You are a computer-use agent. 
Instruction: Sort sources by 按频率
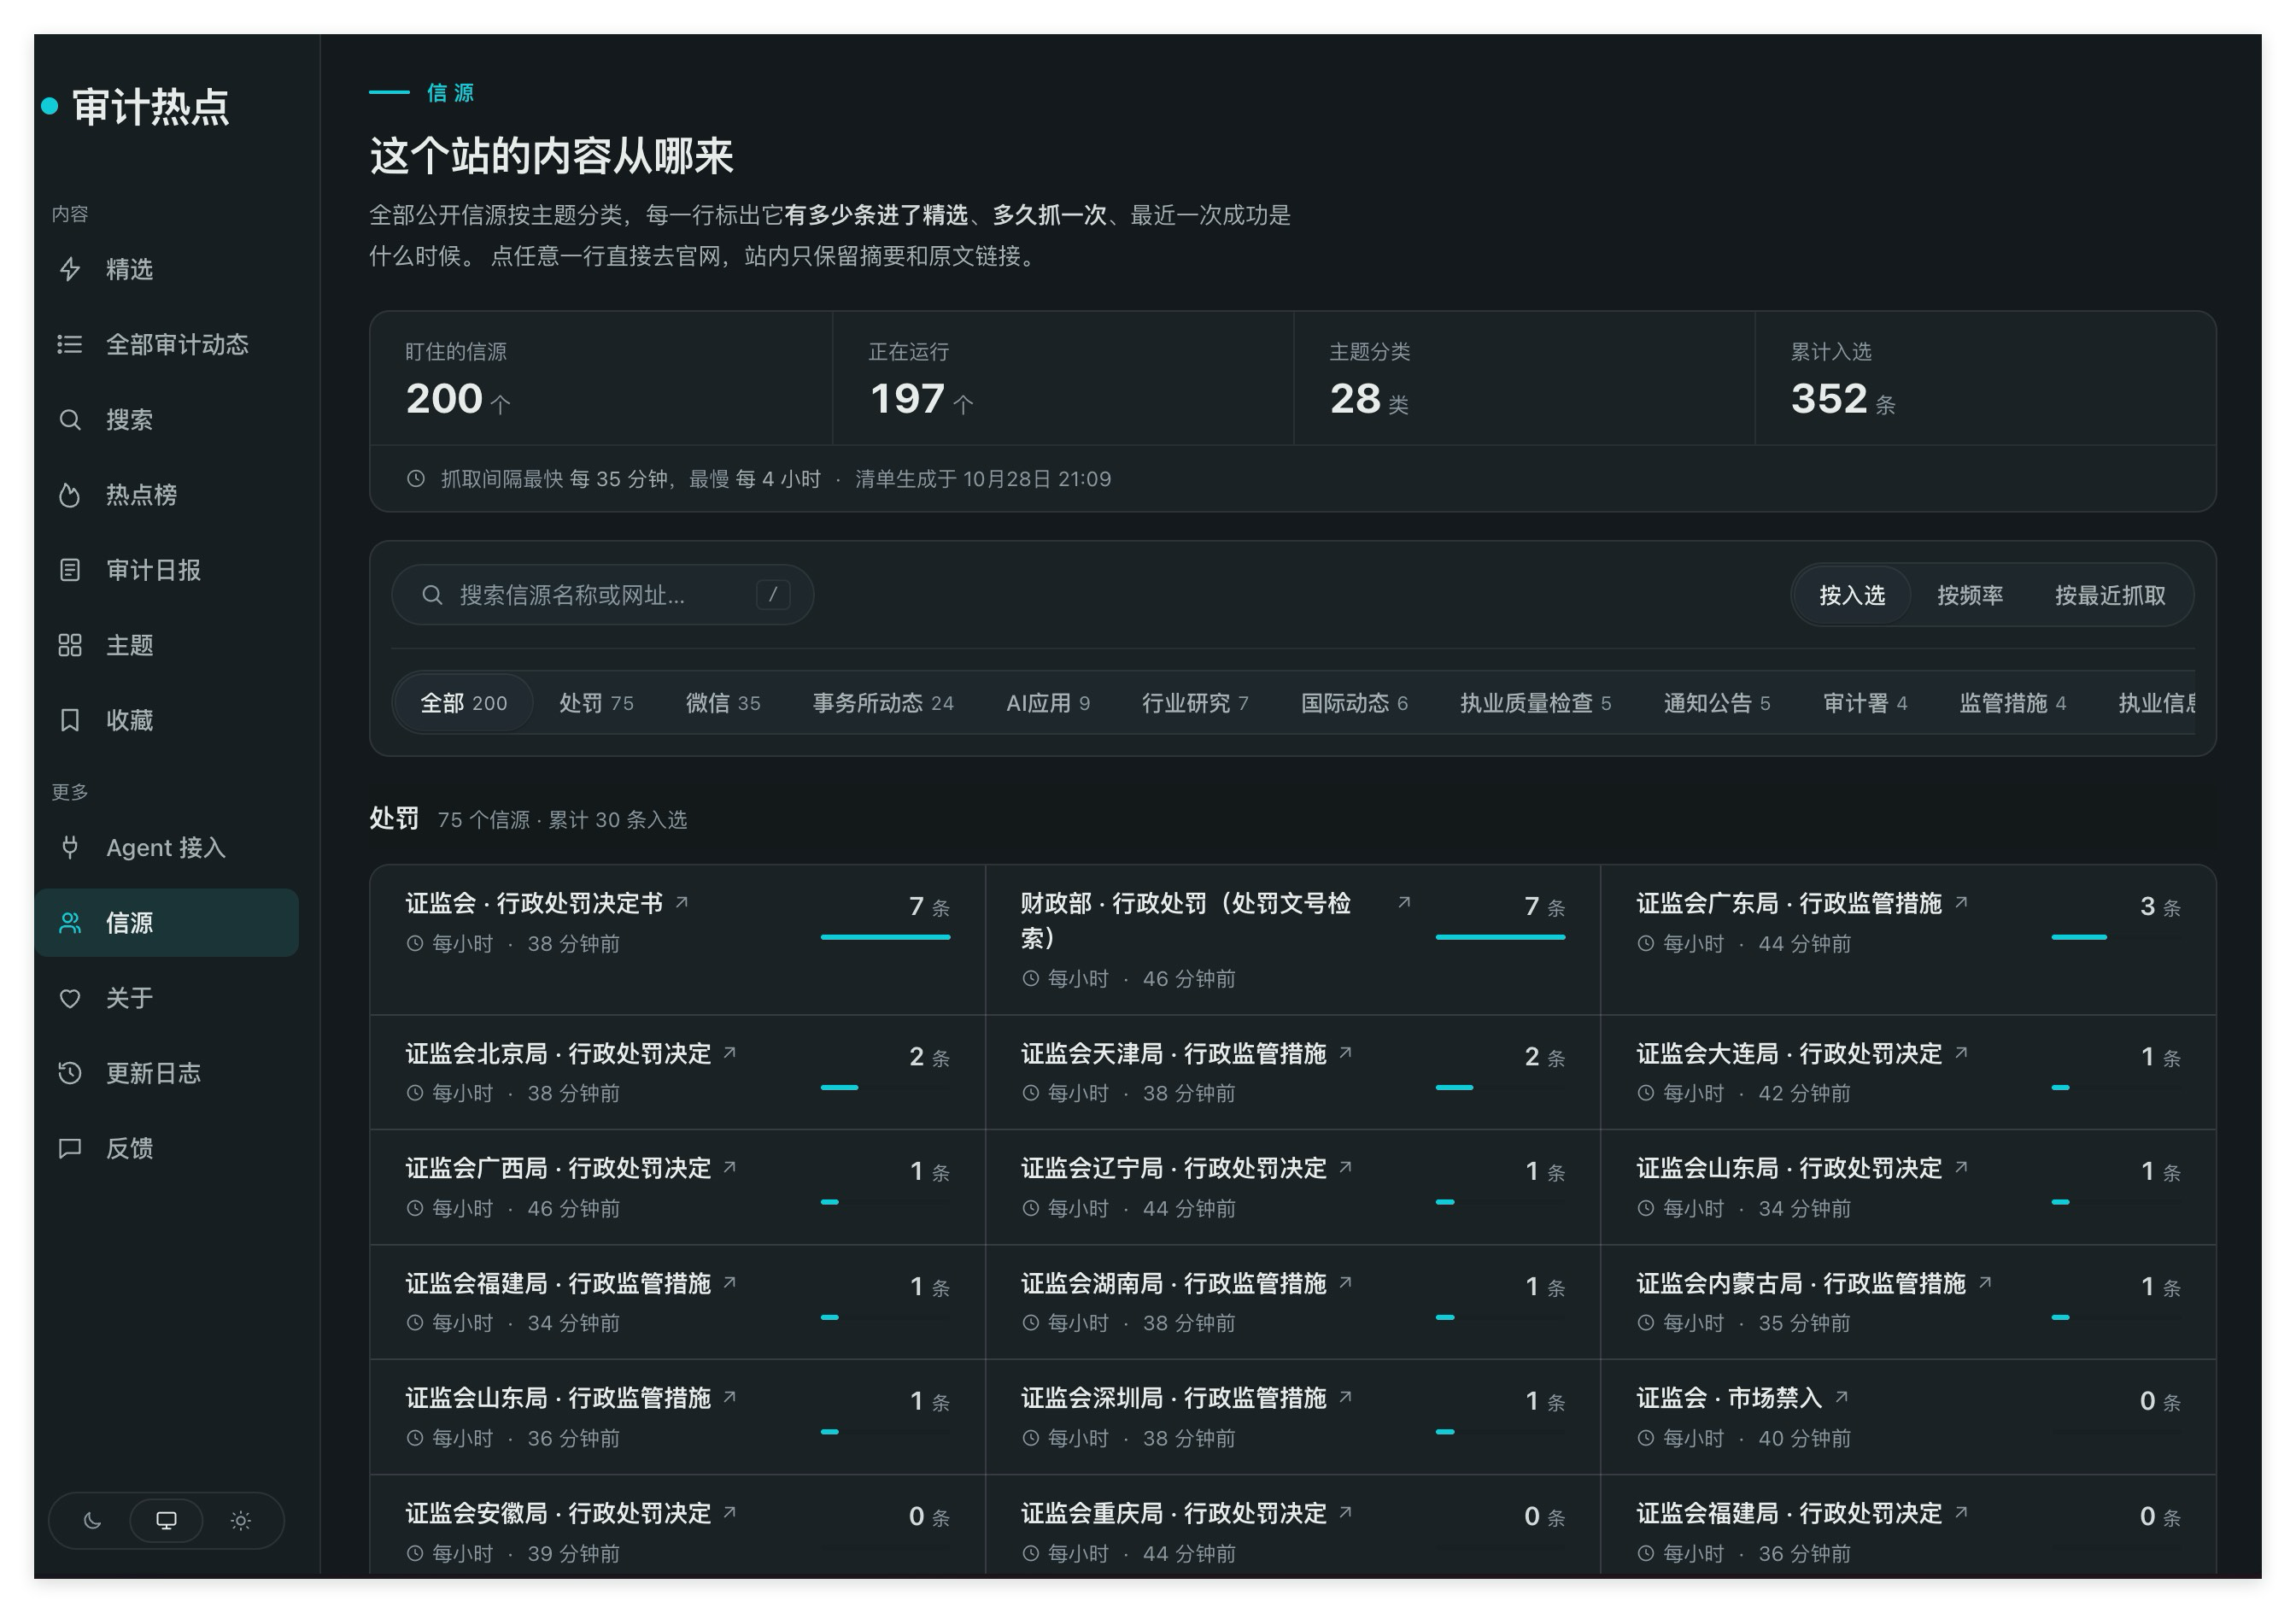coord(1969,595)
